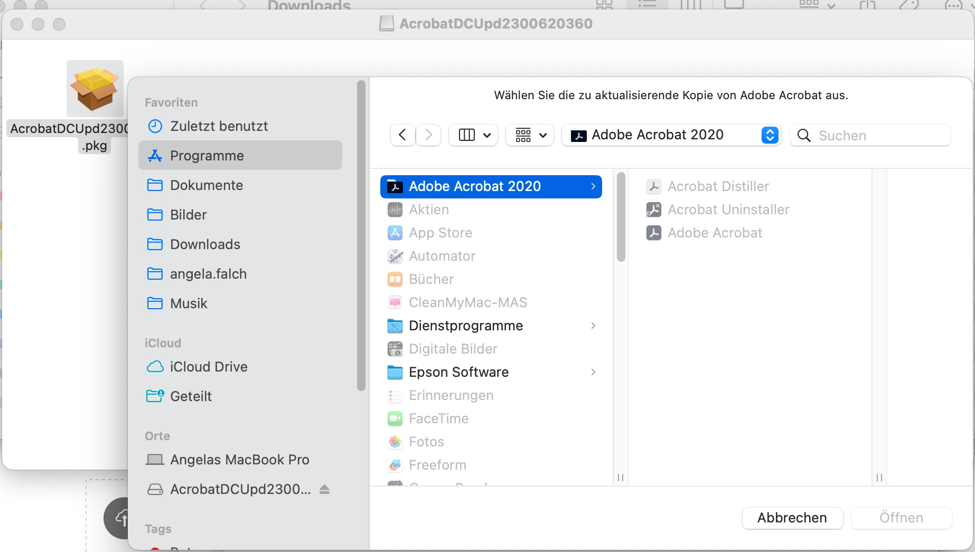Click the Bücher app icon

coord(395,279)
